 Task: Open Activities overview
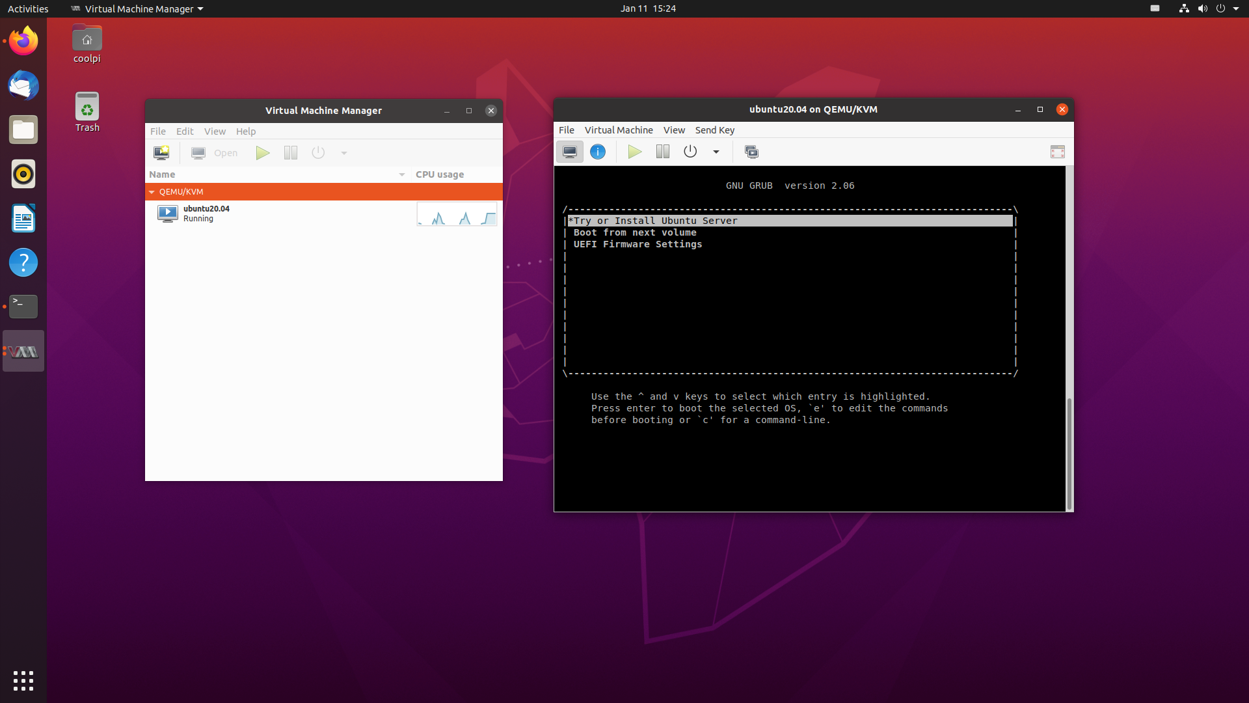pos(28,8)
